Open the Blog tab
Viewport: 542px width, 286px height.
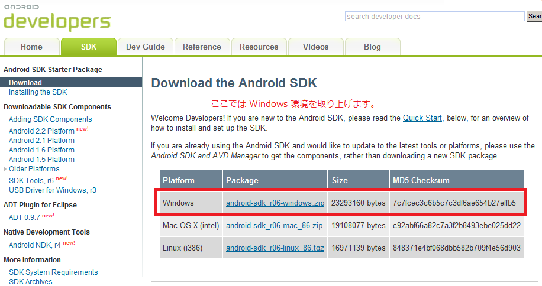click(x=372, y=47)
